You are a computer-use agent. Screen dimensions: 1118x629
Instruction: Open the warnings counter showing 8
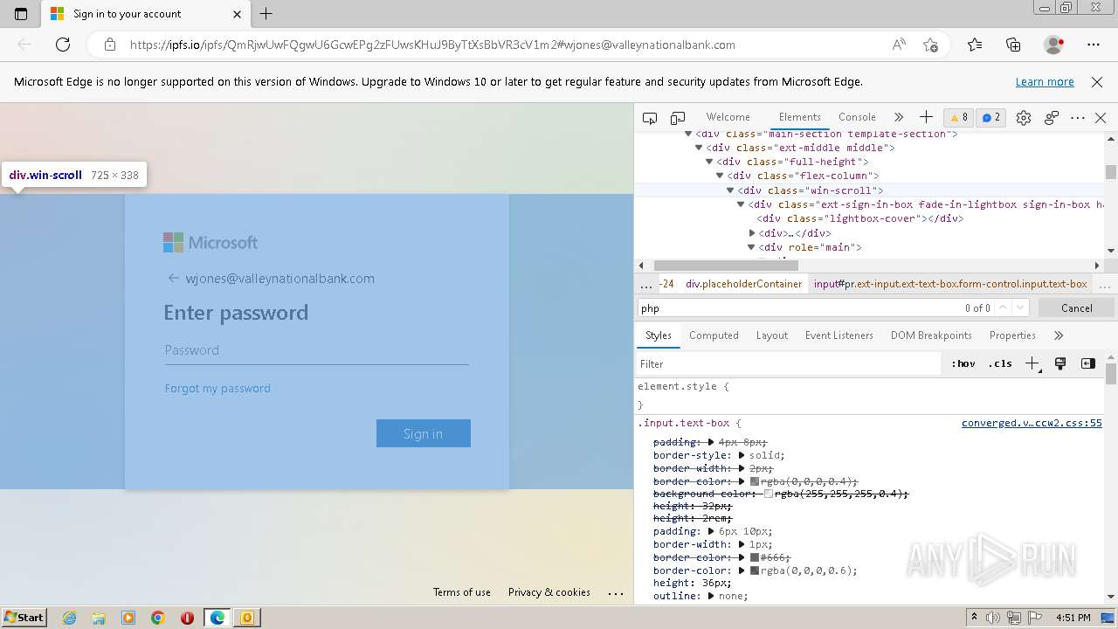(958, 118)
